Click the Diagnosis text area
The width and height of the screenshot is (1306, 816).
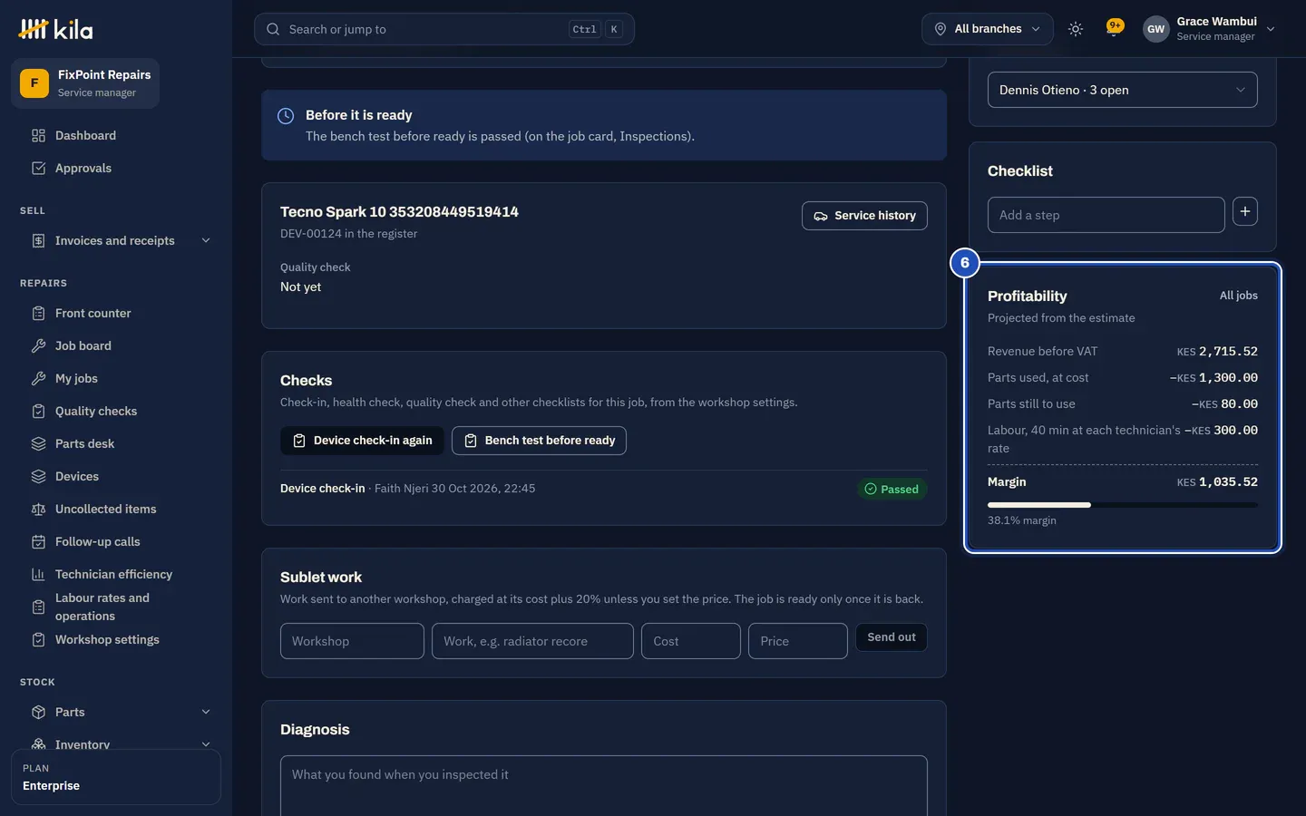pos(604,786)
